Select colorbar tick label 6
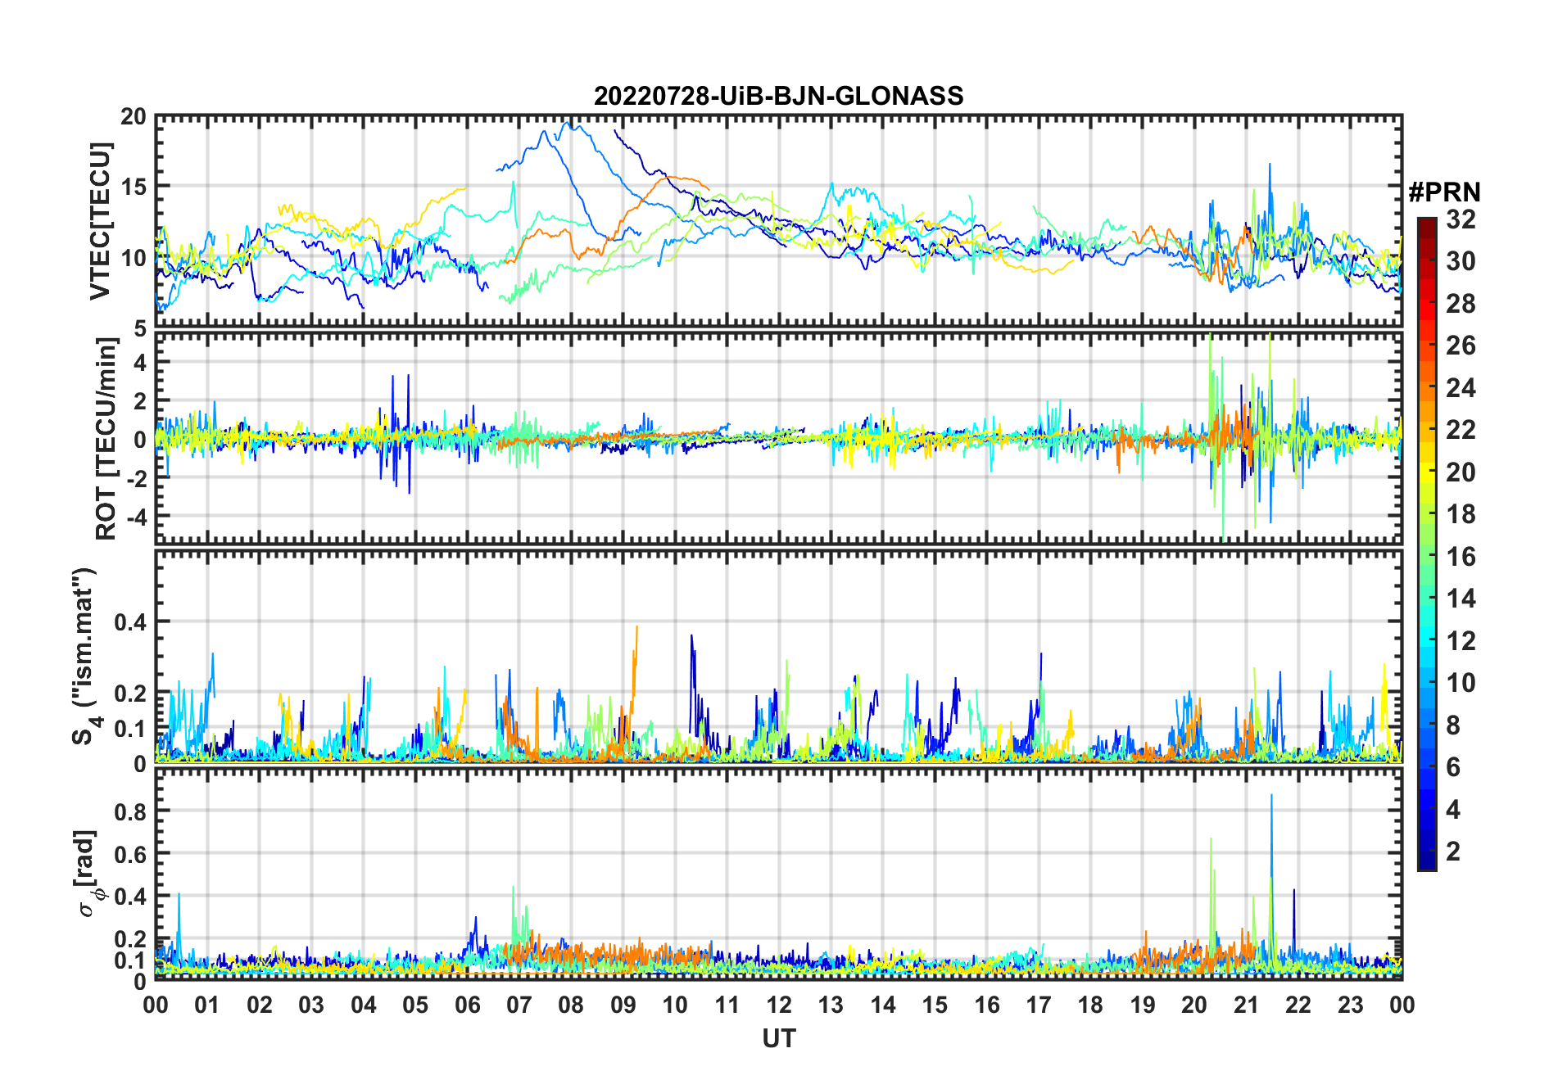 (x=1453, y=767)
